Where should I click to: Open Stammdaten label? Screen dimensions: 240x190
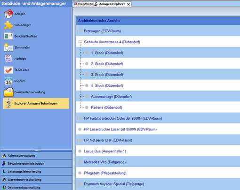22,47
